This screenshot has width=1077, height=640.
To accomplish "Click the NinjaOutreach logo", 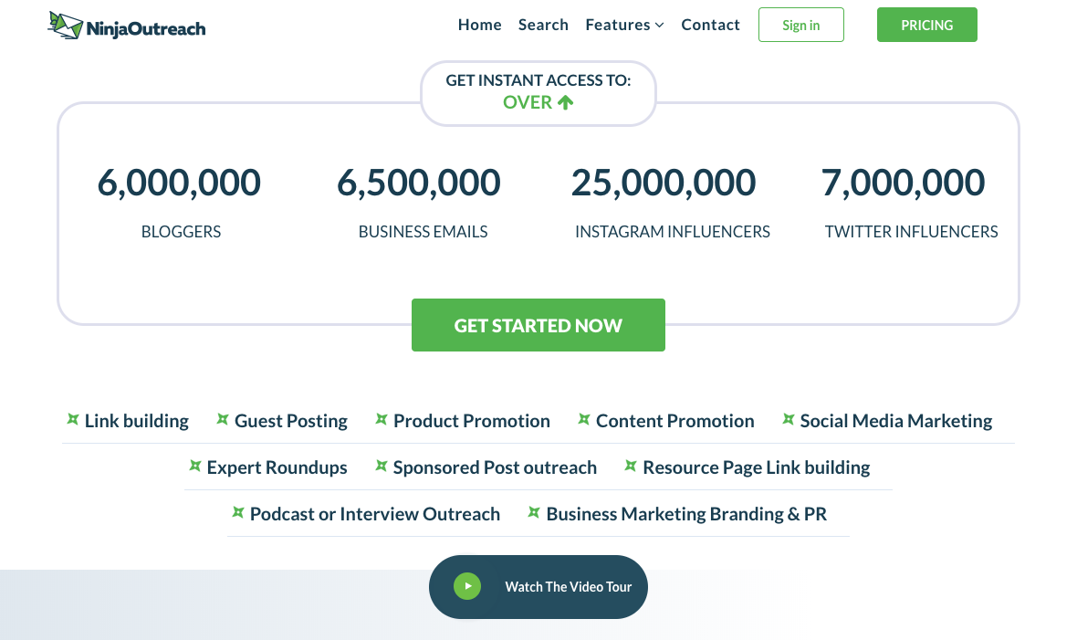I will 127,26.
